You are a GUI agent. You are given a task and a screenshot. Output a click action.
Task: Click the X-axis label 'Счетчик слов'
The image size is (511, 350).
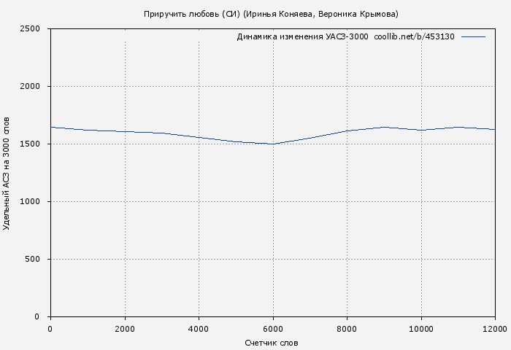[272, 343]
